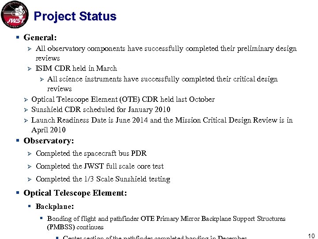Click the square bullet beside "General:"

coord(17,38)
